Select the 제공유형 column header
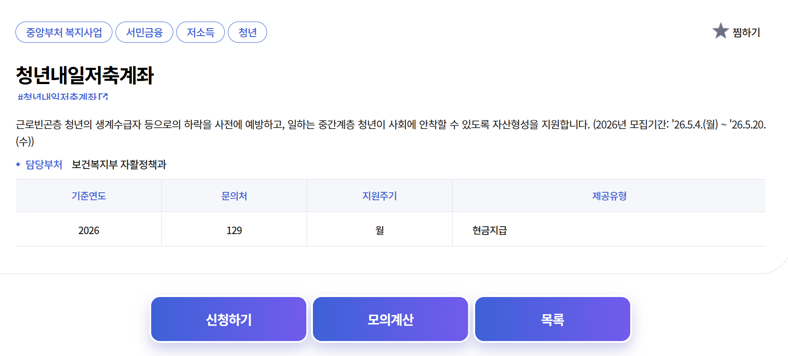 pyautogui.click(x=609, y=196)
